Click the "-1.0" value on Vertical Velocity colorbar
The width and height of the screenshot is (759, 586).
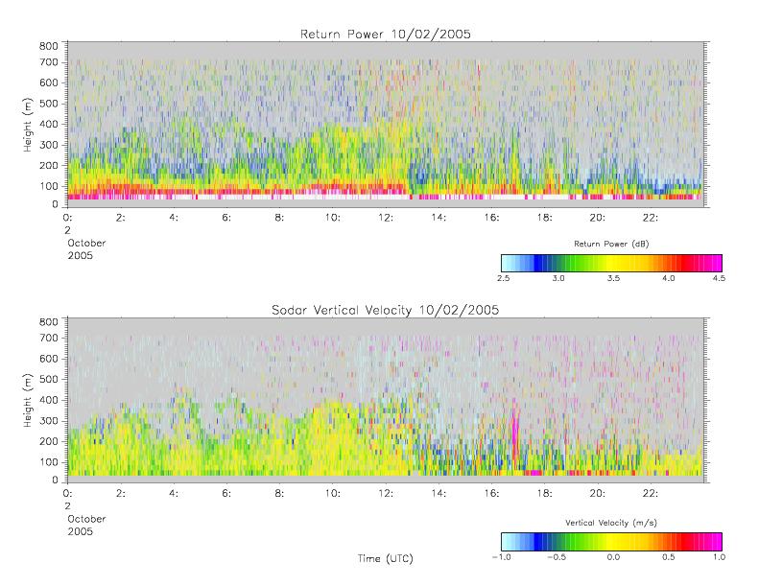501,557
